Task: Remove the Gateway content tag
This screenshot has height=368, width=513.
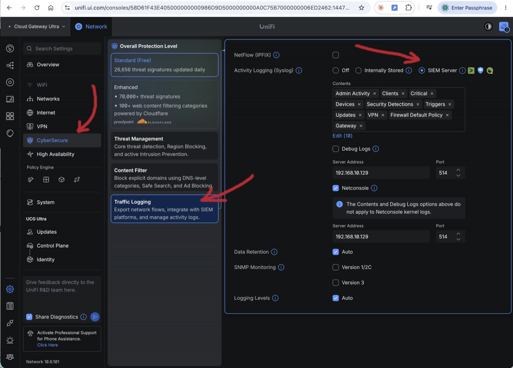Action: [x=361, y=126]
